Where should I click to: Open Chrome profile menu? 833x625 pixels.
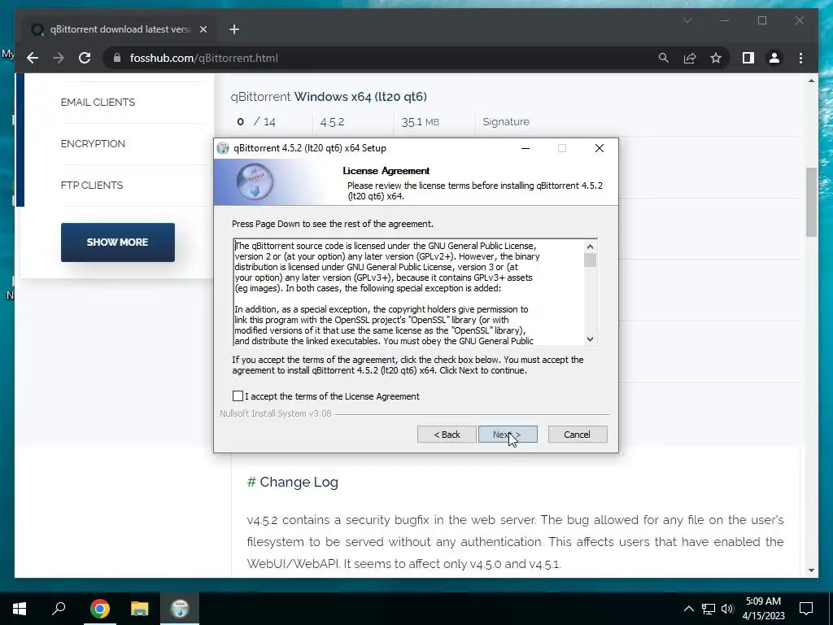(774, 58)
